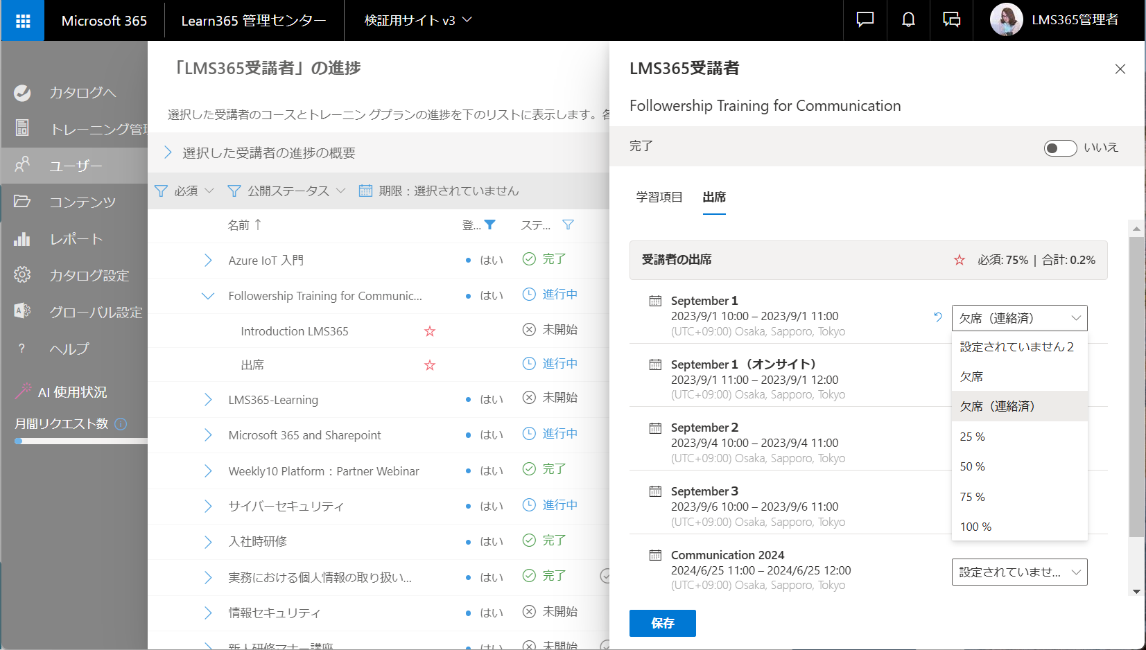Expand Weekly10 Platform：Partner Webinar row
Image resolution: width=1146 pixels, height=650 pixels.
click(x=208, y=471)
